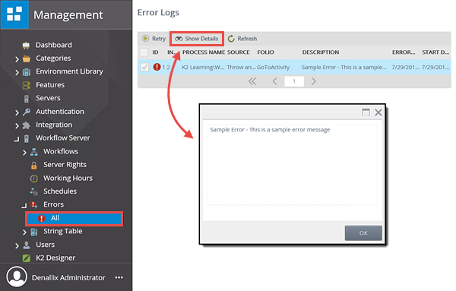The width and height of the screenshot is (456, 291).
Task: Sort by SOURCE column header
Action: pyautogui.click(x=239, y=52)
